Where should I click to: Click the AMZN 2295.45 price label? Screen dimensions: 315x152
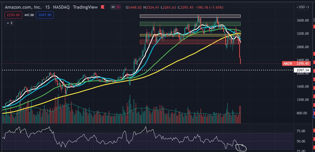(x=297, y=64)
